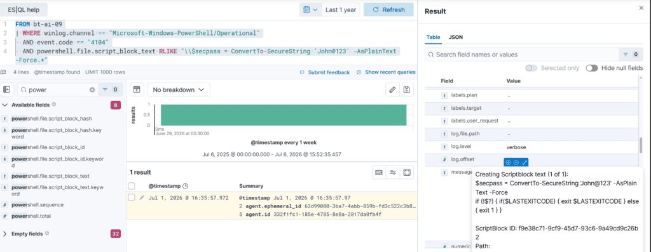Viewport: 651px width, 252px height.
Task: Click the clock icon beside the @timestamp header
Action: [186, 186]
